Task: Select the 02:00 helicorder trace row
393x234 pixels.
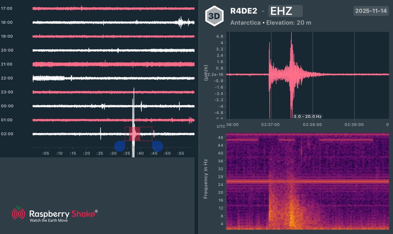Action: (x=82, y=133)
